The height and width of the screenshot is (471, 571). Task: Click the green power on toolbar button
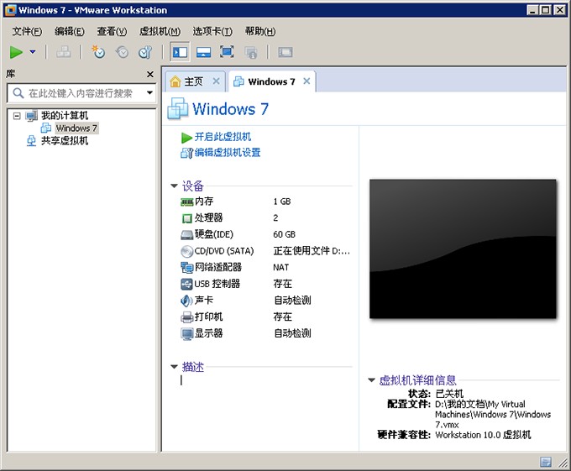pyautogui.click(x=16, y=52)
